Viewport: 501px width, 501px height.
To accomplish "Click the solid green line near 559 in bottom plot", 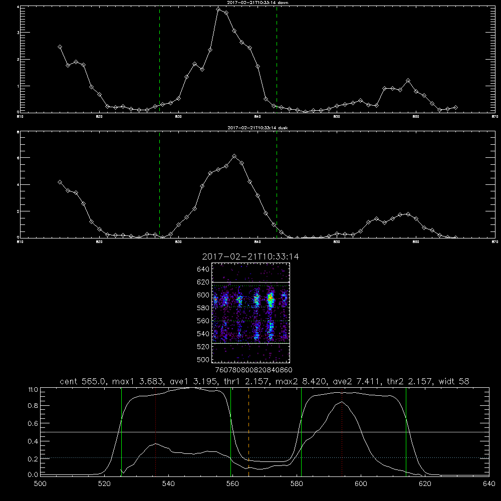I will 230,431.
